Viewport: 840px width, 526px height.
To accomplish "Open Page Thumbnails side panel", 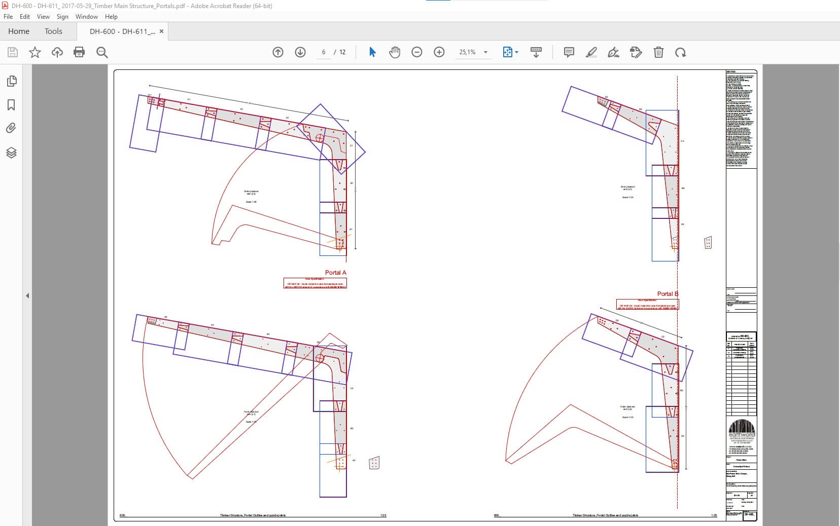I will pos(11,81).
